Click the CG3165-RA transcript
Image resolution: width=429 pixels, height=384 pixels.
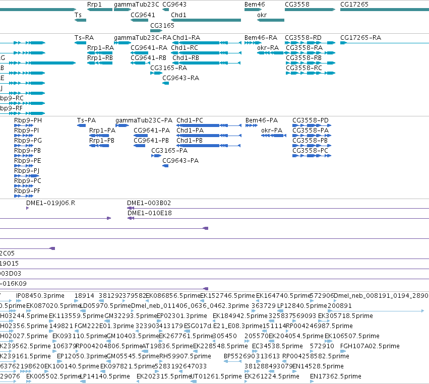(156, 73)
